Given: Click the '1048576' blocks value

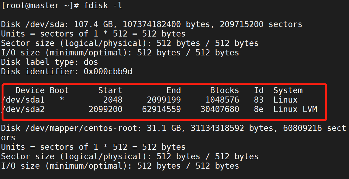Looking at the screenshot, I should click(222, 100).
